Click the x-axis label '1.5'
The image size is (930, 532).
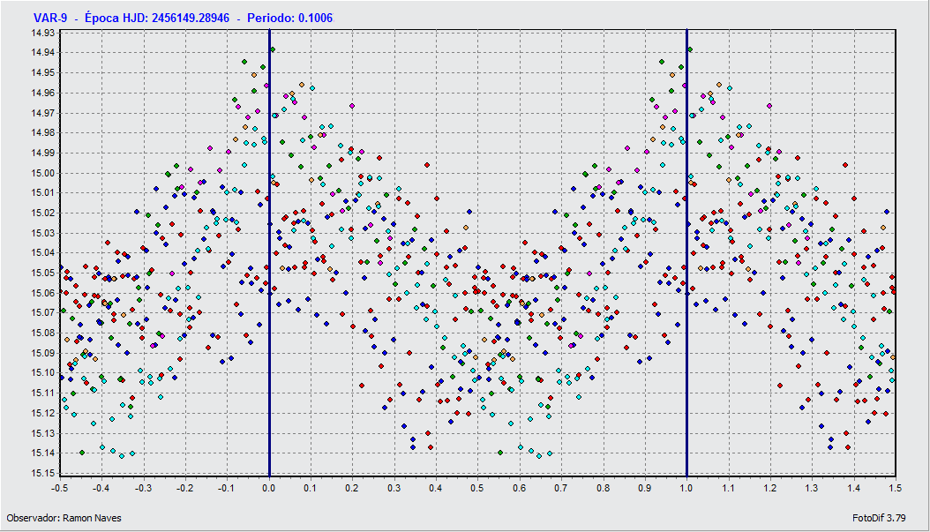click(x=895, y=488)
